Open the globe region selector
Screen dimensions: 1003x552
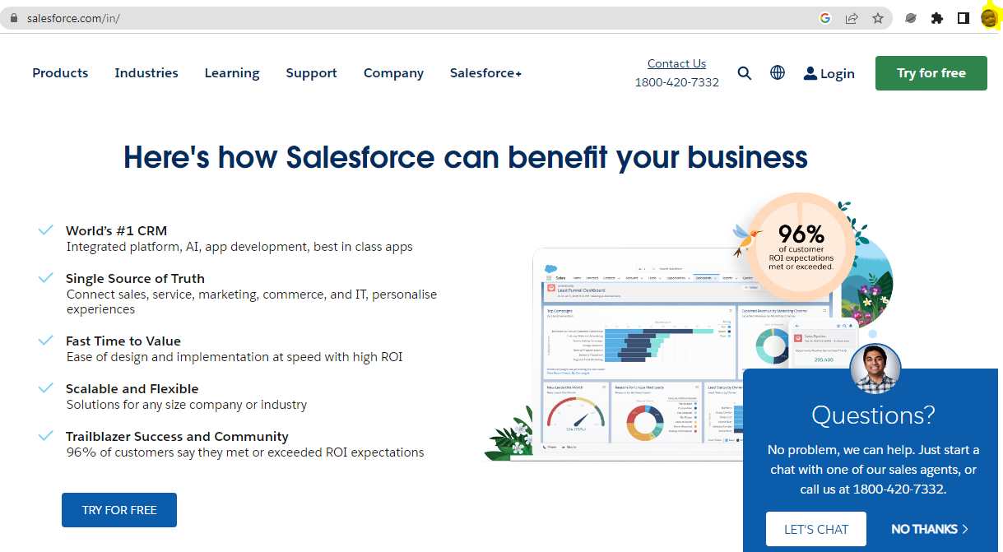pos(778,72)
